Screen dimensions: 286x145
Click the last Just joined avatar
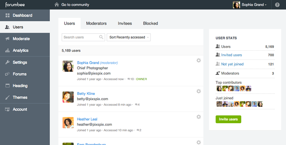pos(260,104)
